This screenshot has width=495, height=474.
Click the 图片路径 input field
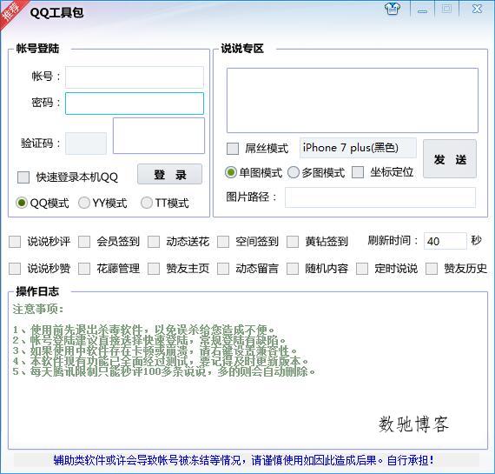point(380,197)
